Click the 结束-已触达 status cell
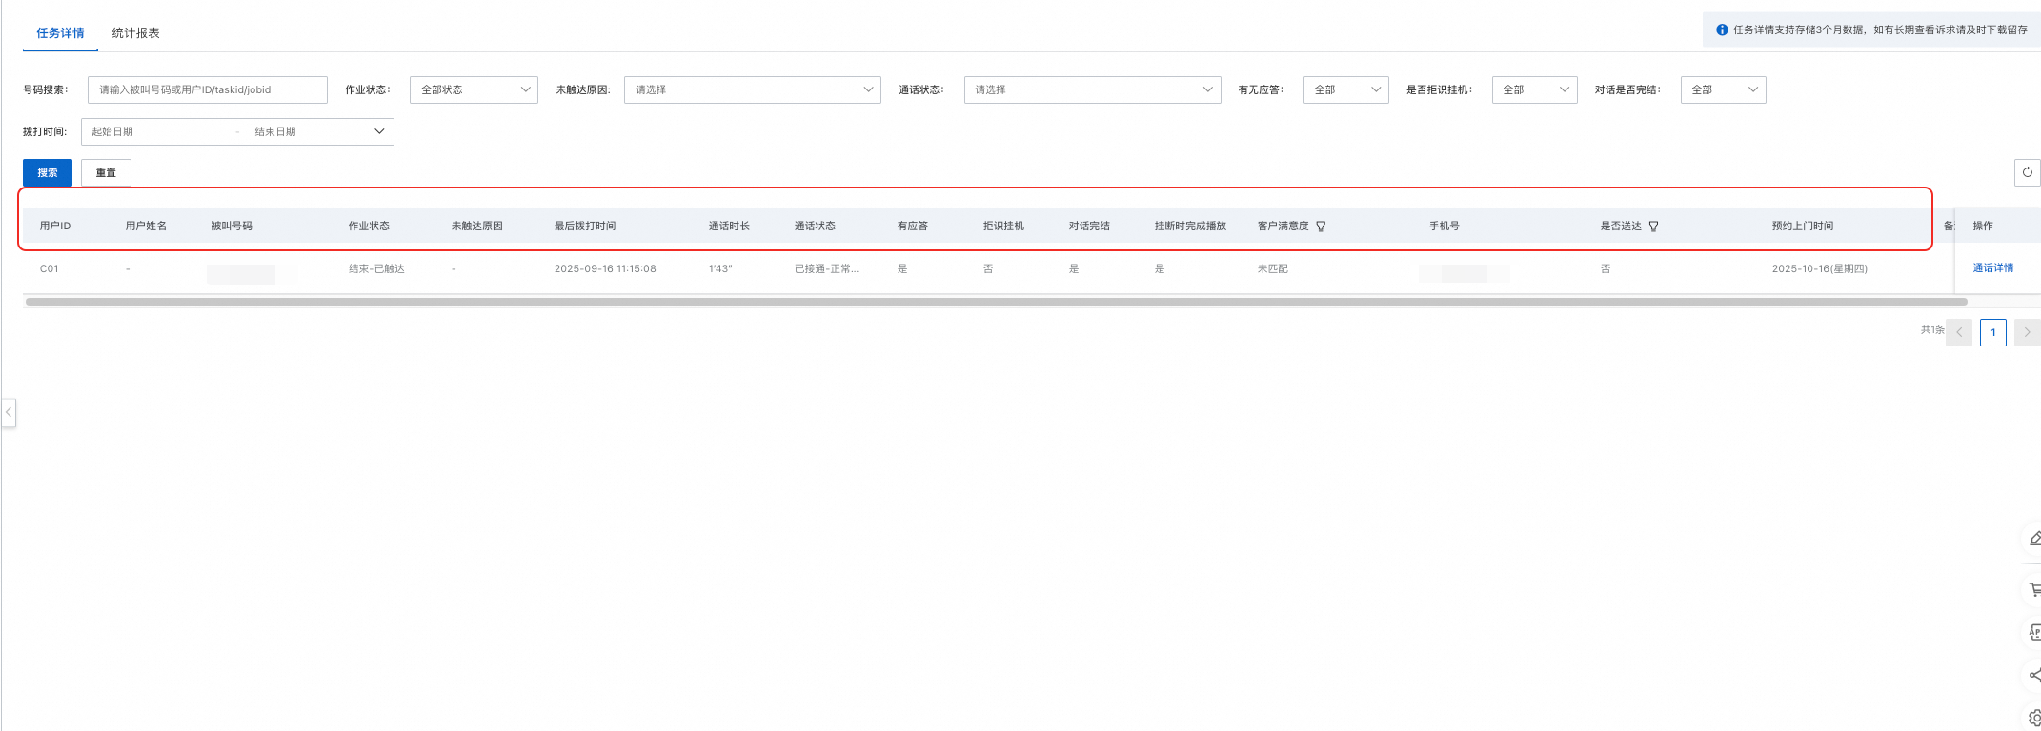The width and height of the screenshot is (2041, 731). (376, 269)
